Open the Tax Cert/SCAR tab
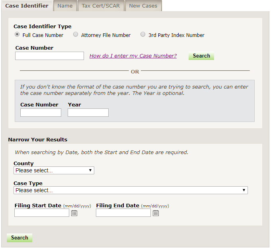Image resolution: width=271 pixels, height=249 pixels. (x=101, y=6)
